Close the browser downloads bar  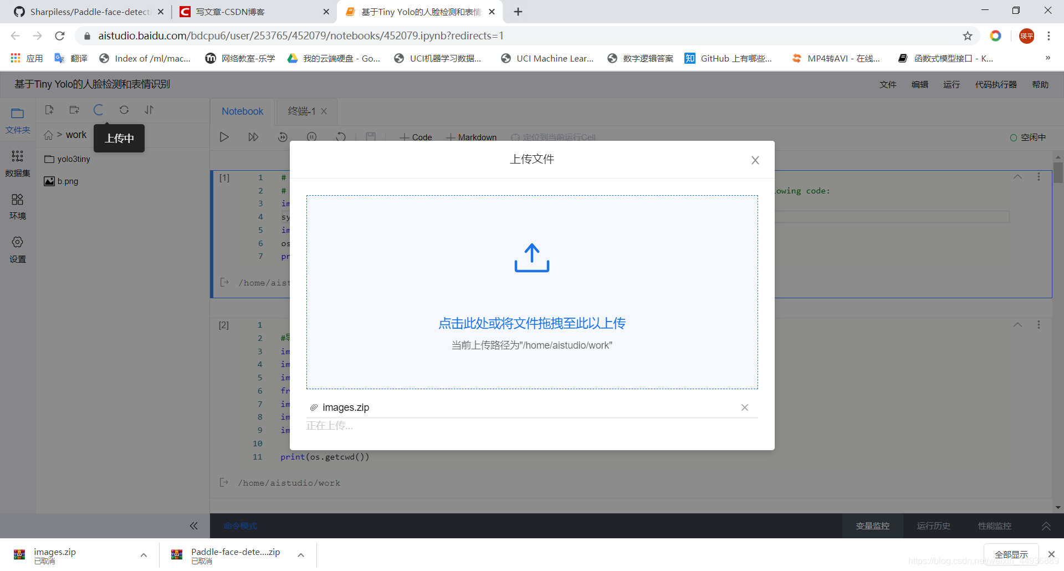pos(1051,554)
